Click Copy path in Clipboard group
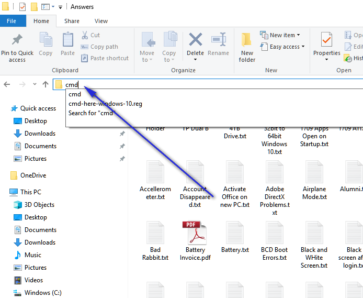Screen dimensions: 363x298 tap(99, 47)
